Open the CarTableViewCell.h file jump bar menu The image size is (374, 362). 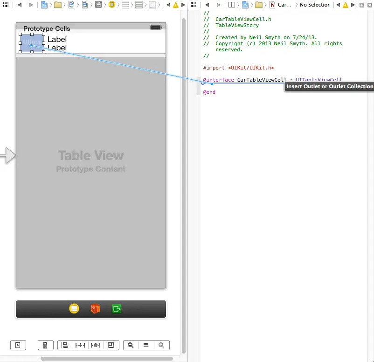(x=281, y=5)
